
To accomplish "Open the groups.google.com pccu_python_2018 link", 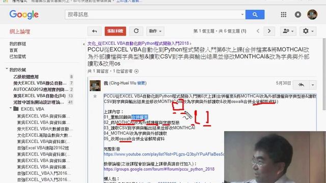I will [x=159, y=169].
